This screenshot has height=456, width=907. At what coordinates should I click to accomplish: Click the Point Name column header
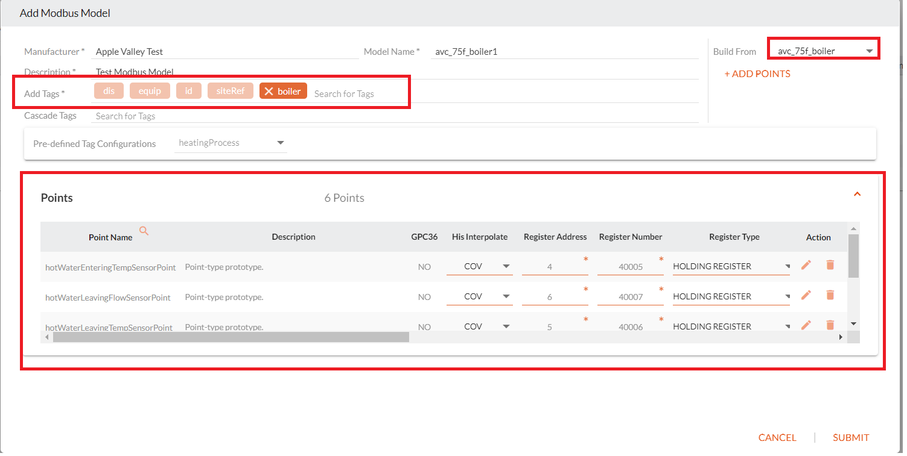click(110, 237)
